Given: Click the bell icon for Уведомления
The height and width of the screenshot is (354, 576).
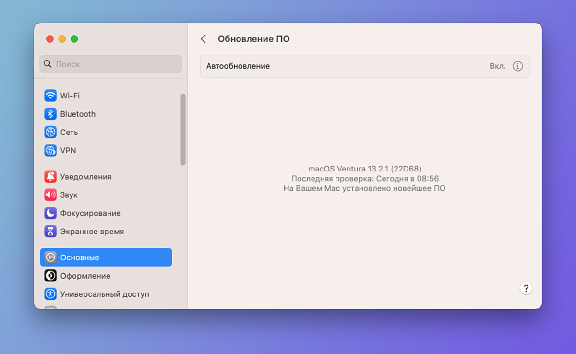Looking at the screenshot, I should [50, 177].
